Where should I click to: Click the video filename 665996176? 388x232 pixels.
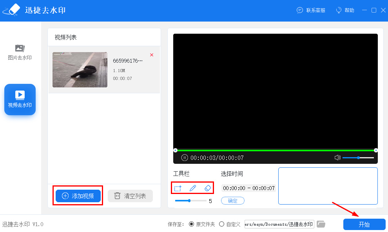coord(128,61)
